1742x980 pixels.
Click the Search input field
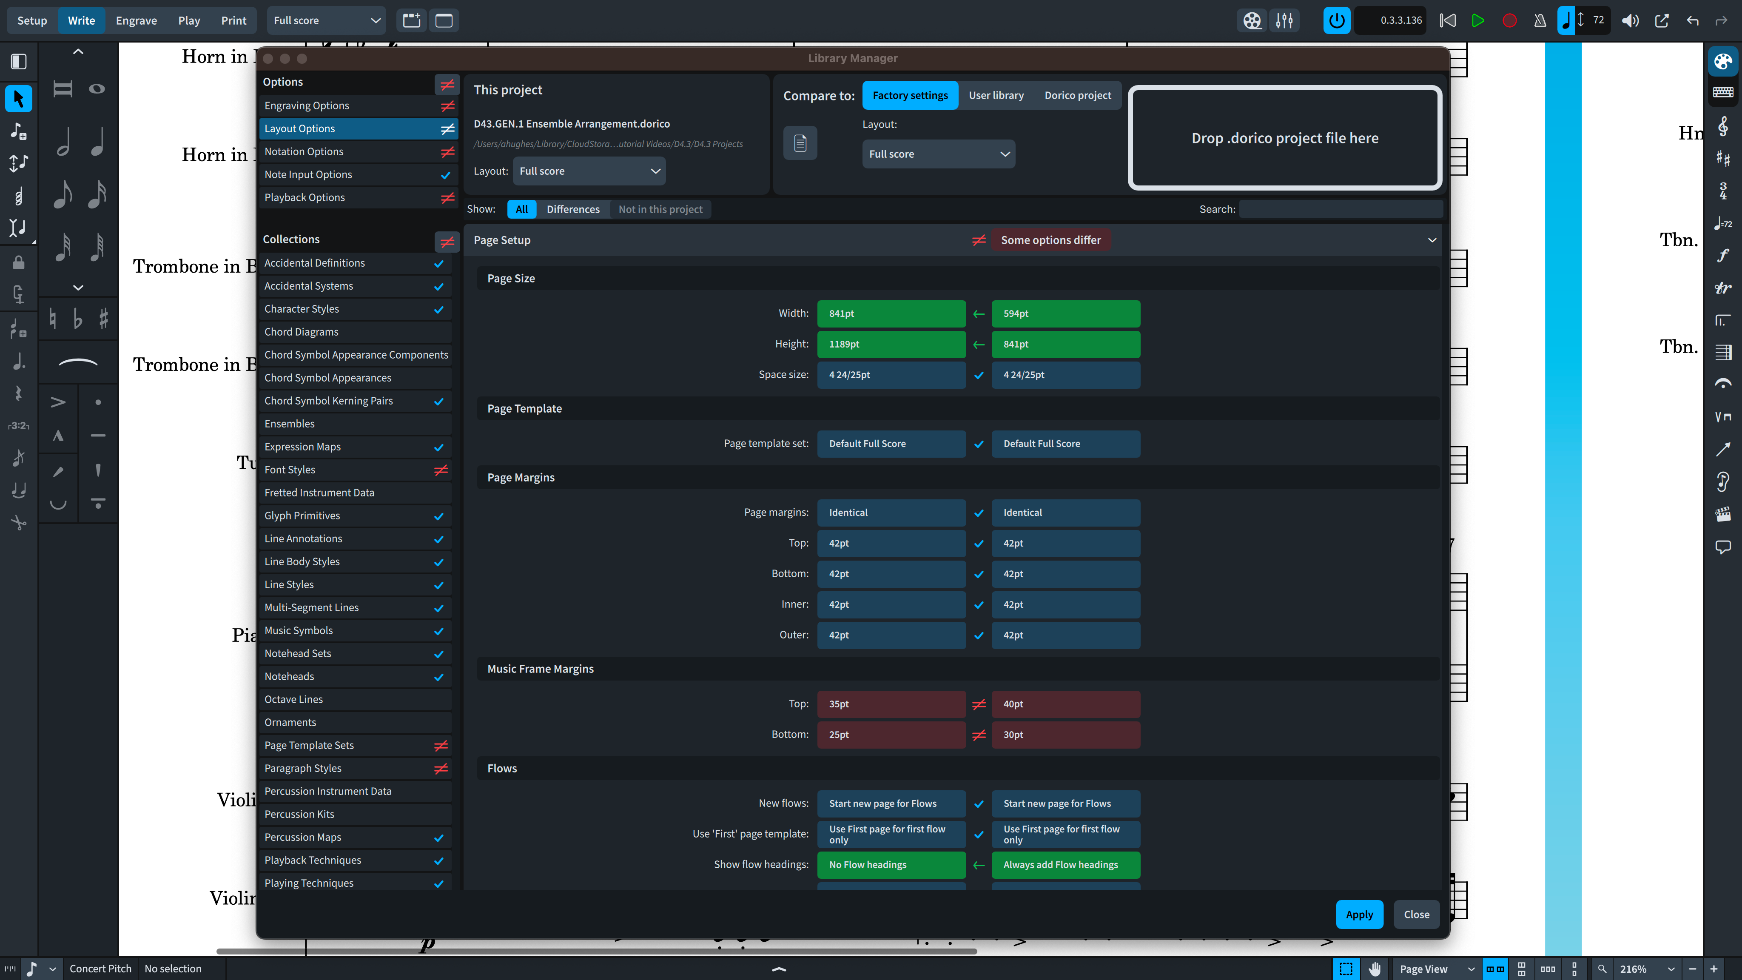[1341, 209]
